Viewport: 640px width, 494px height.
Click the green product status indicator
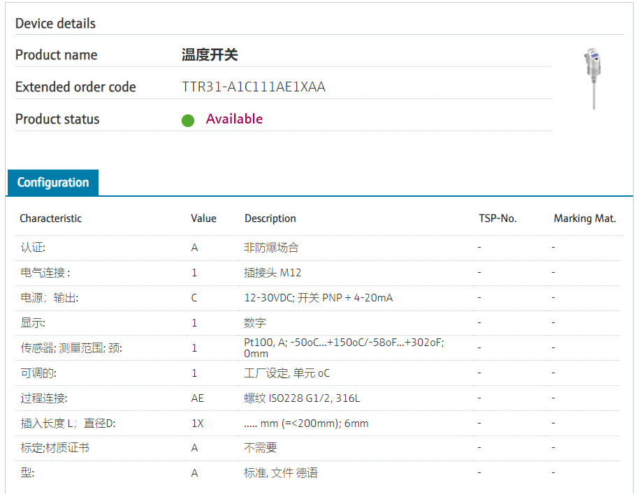click(188, 120)
